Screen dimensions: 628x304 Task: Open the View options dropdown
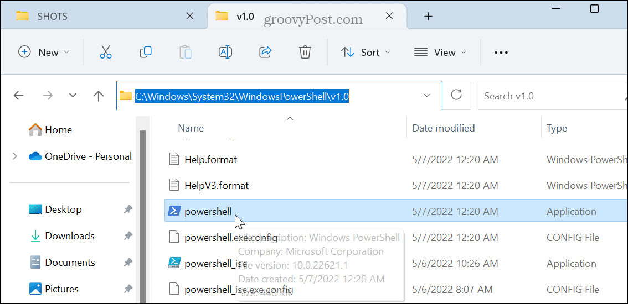(440, 52)
